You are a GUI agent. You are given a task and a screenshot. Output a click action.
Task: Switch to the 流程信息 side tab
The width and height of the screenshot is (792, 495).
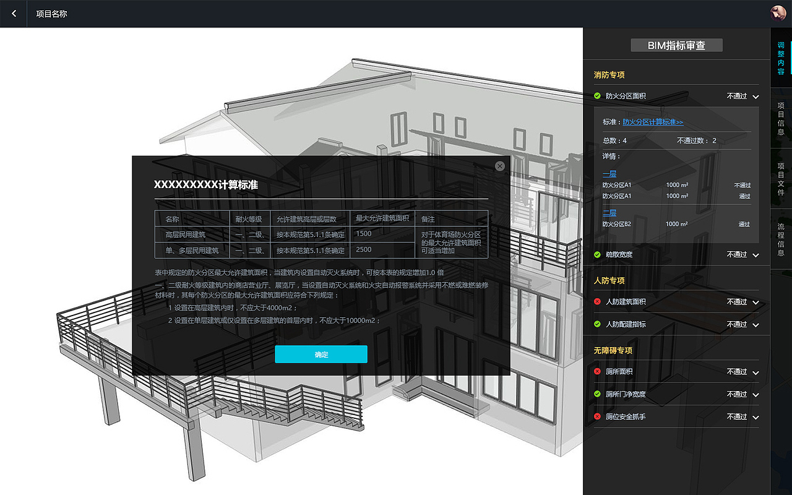[781, 239]
